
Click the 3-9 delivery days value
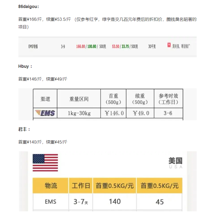pos(63,47)
